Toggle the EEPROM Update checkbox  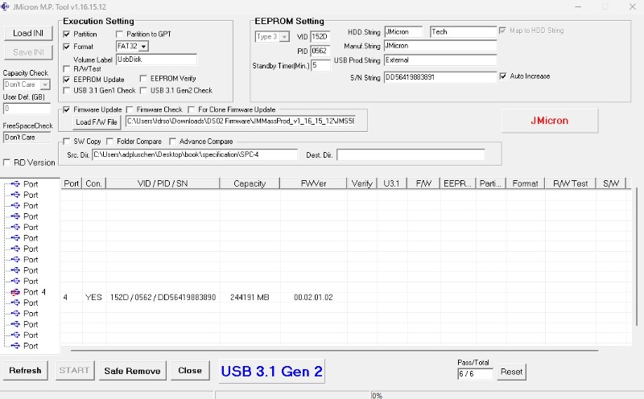[67, 79]
